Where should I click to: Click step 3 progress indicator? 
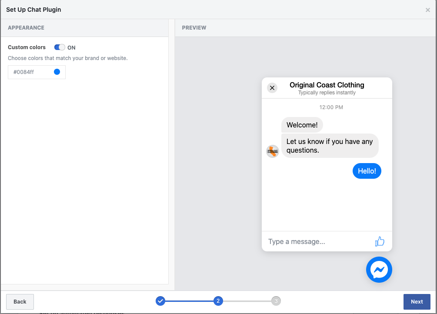point(276,301)
